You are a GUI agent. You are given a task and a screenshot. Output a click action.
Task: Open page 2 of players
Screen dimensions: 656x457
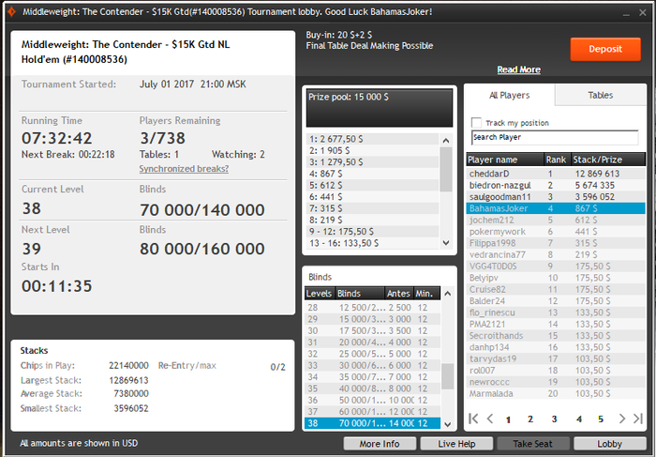point(530,419)
